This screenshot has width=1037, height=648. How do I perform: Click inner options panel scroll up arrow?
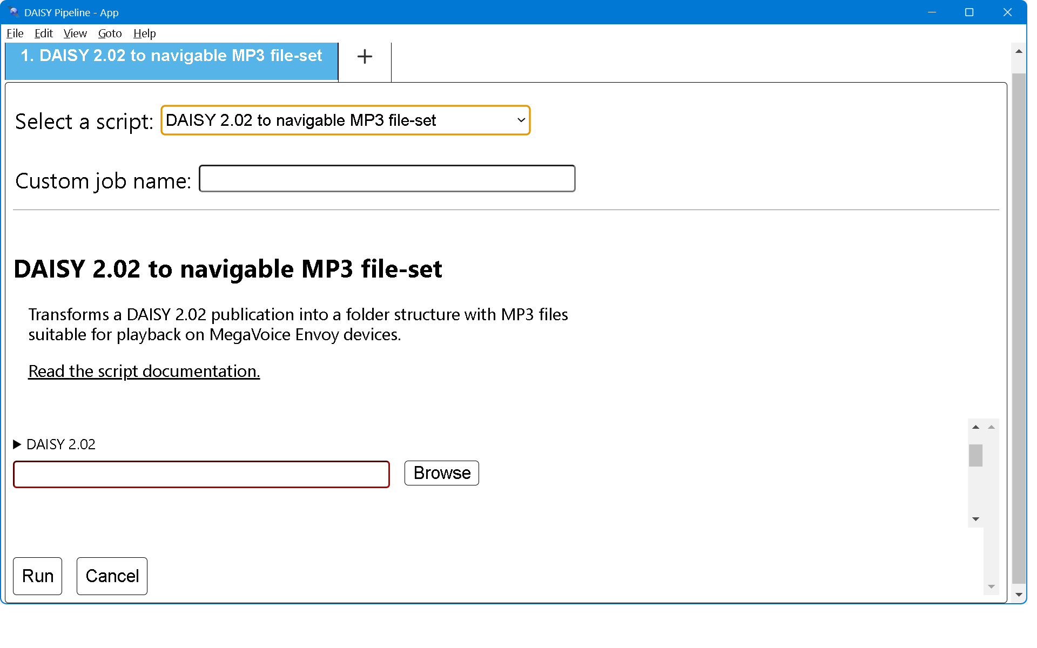pyautogui.click(x=975, y=427)
